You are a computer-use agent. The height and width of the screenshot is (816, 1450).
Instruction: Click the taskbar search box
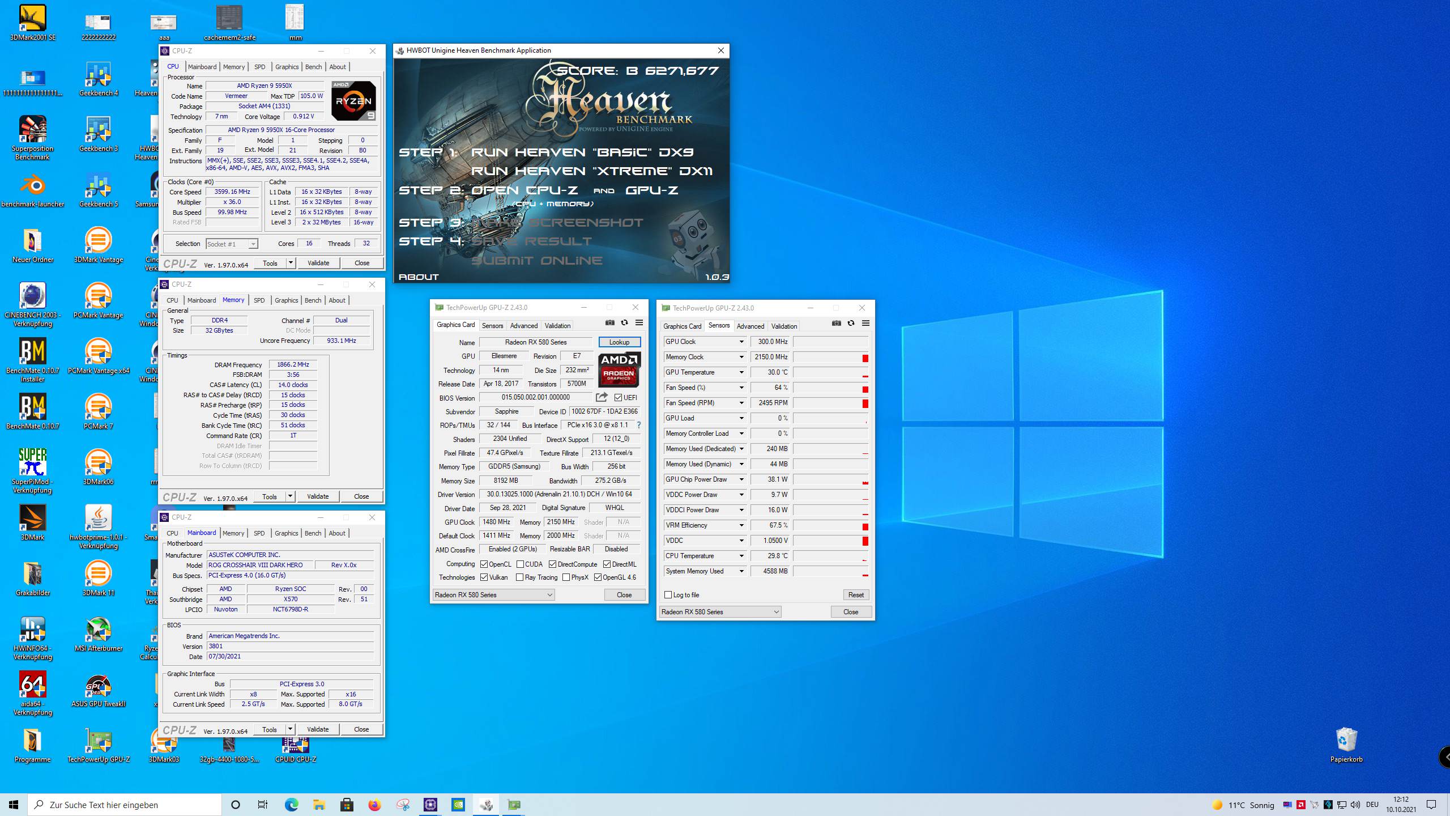[x=125, y=805]
